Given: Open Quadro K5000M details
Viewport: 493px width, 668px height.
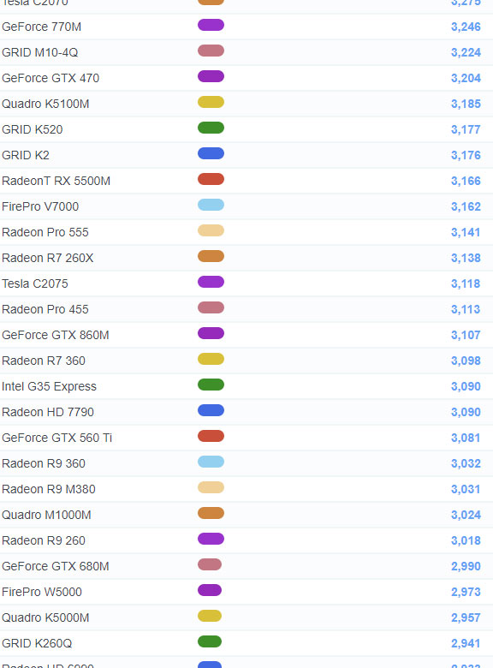Looking at the screenshot, I should click(x=45, y=617).
